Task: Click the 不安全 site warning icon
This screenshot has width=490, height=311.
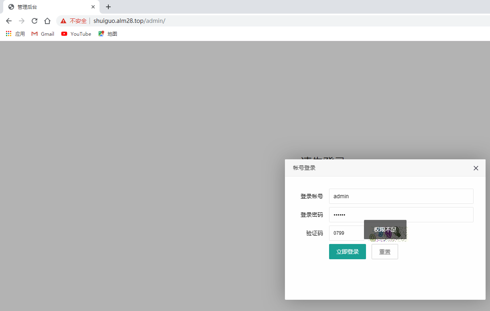Action: click(63, 21)
